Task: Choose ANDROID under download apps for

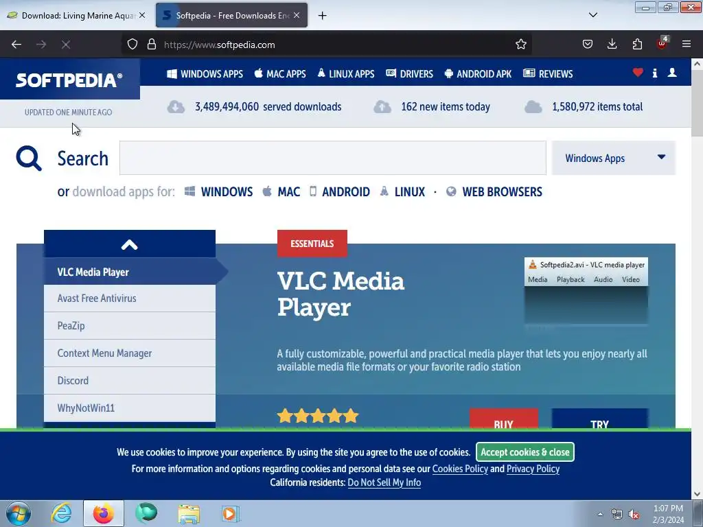Action: click(x=340, y=192)
